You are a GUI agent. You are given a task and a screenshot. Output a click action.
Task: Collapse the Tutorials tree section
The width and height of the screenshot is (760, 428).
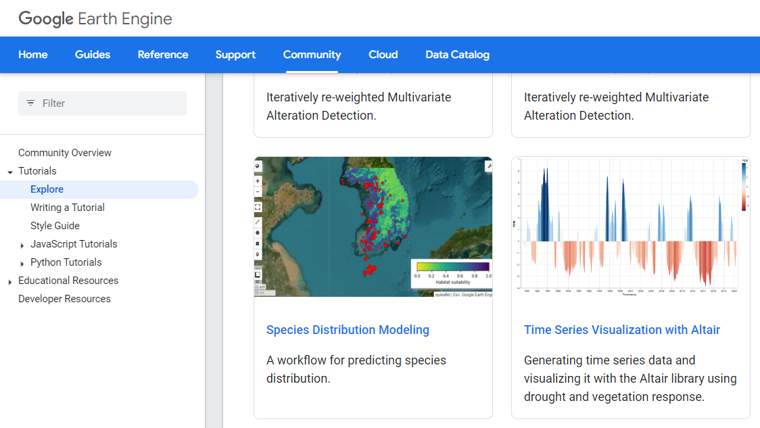10,171
